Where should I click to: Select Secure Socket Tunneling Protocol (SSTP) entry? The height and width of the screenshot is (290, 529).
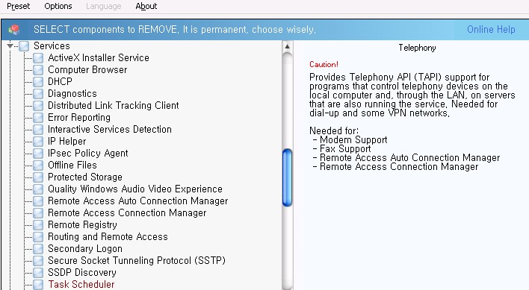137,260
